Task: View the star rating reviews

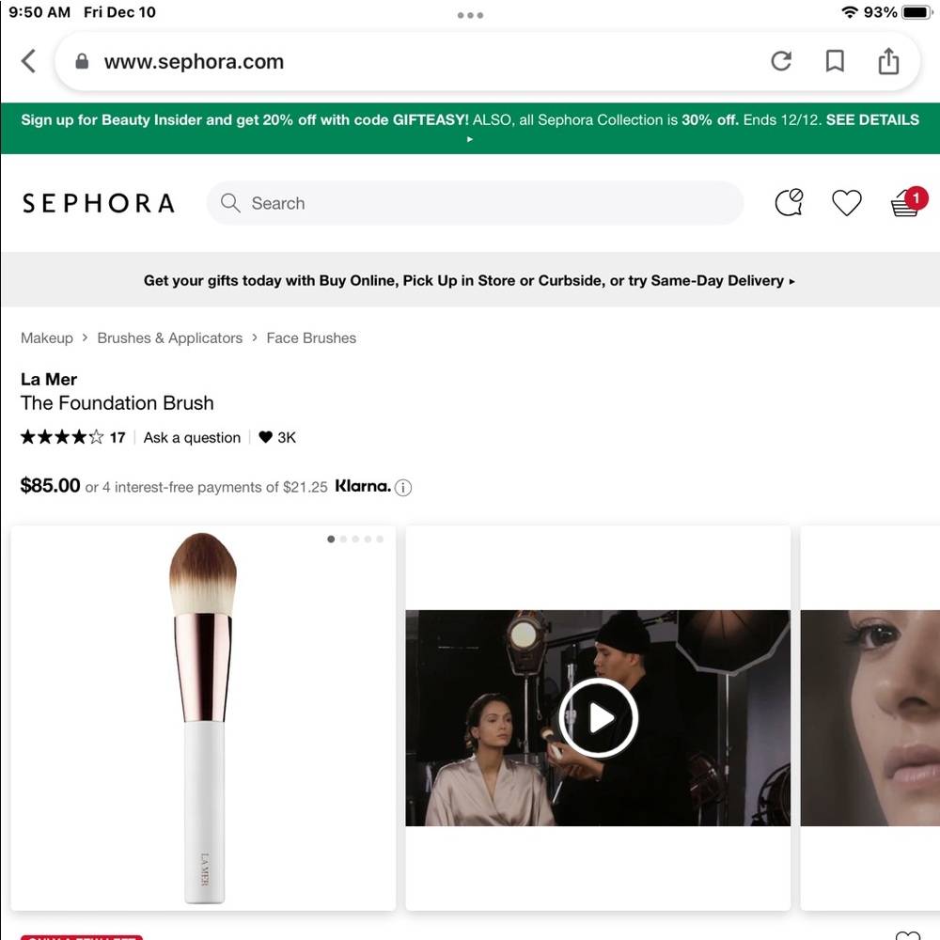Action: [62, 437]
